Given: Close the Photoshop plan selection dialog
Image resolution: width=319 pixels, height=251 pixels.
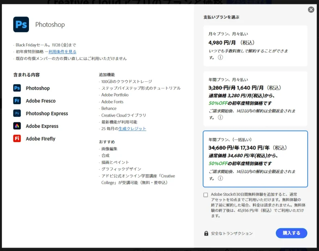Looking at the screenshot, I should pos(311,10).
